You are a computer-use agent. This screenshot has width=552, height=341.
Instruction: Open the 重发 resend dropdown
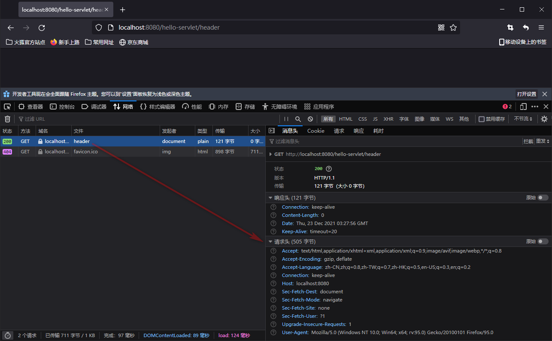click(x=543, y=141)
